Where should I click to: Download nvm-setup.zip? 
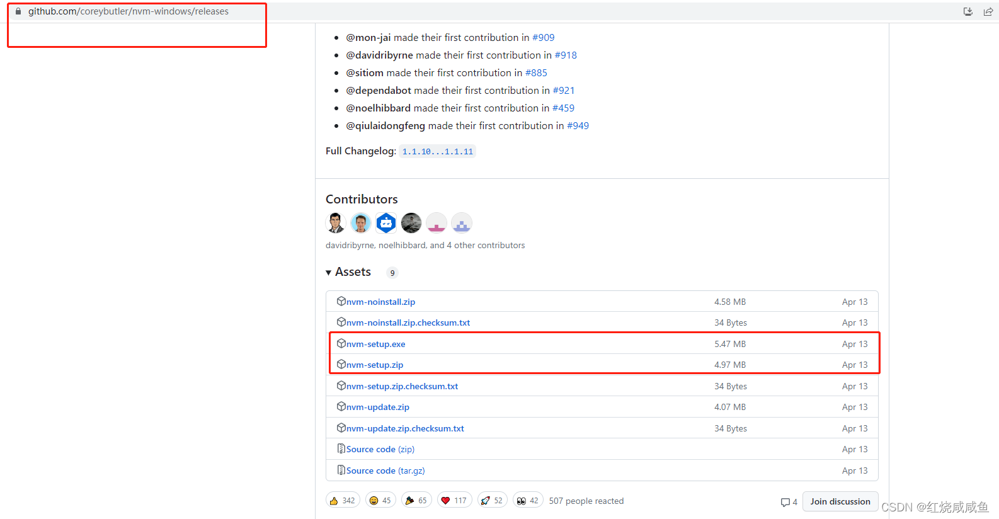tap(375, 365)
